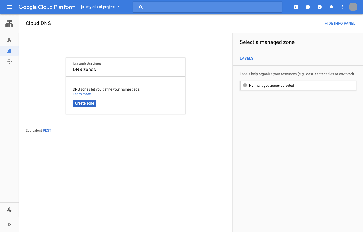Open the my-cloud-project project selector

pyautogui.click(x=100, y=7)
